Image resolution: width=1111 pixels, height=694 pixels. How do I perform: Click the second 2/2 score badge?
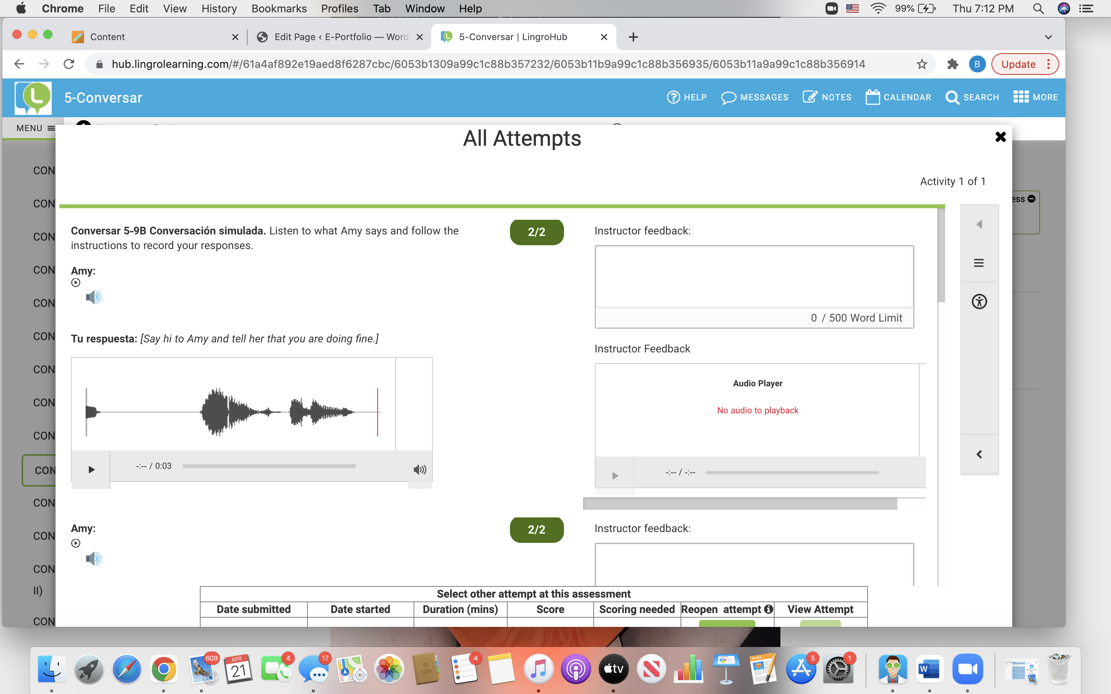pyautogui.click(x=537, y=530)
